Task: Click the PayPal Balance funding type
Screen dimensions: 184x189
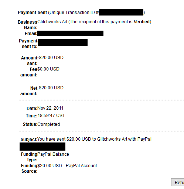Action: click(53, 154)
